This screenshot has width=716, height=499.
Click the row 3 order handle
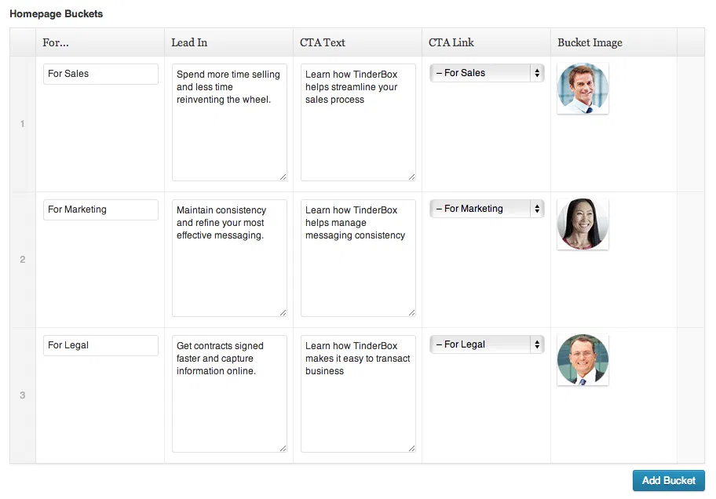[23, 395]
